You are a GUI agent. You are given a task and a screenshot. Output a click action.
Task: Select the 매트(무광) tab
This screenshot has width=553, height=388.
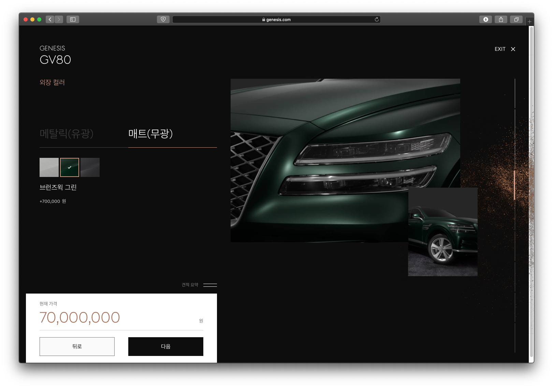(150, 133)
